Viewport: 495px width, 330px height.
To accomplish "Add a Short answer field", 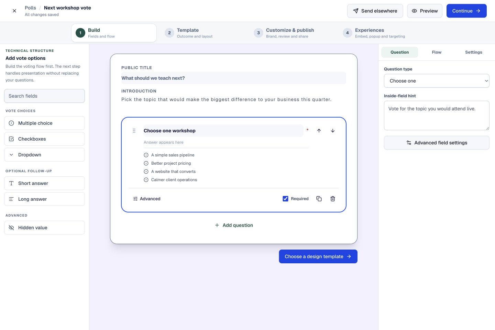I will [x=44, y=183].
